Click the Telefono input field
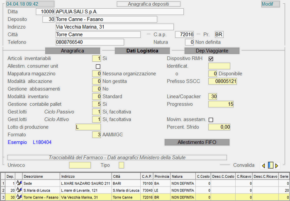Viewport: 290px width, 201px height. tap(90, 42)
